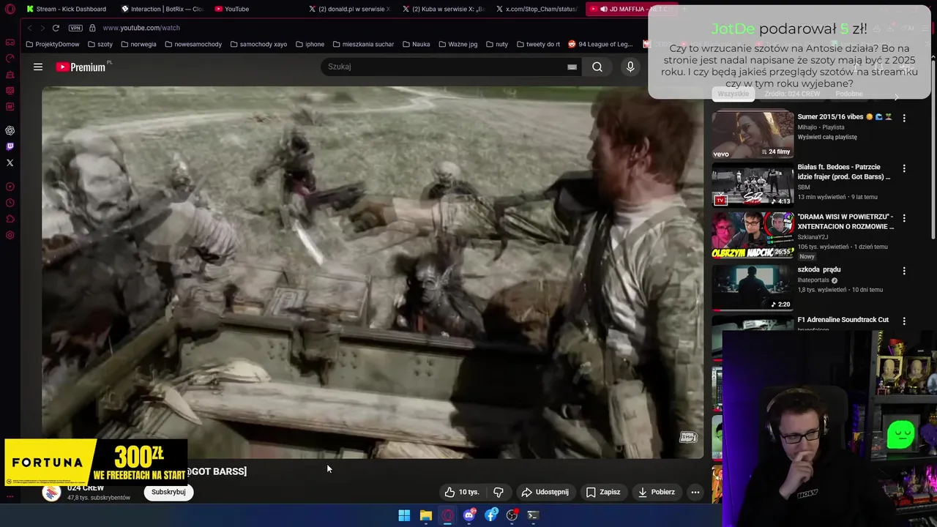This screenshot has width=937, height=527.
Task: Click the Subskrybuj button
Action: 168,492
